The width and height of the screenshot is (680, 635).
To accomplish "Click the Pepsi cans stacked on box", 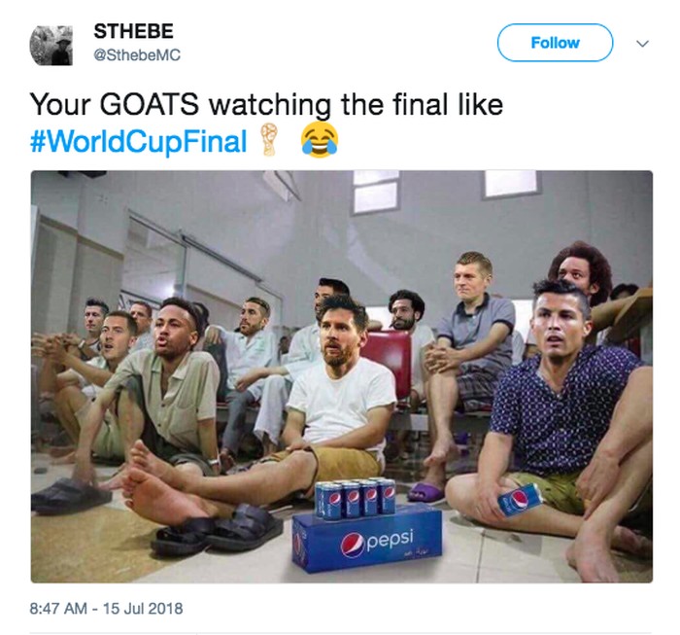I will pyautogui.click(x=355, y=498).
